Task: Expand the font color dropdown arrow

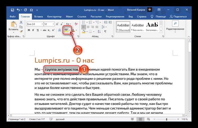Action: point(76,30)
